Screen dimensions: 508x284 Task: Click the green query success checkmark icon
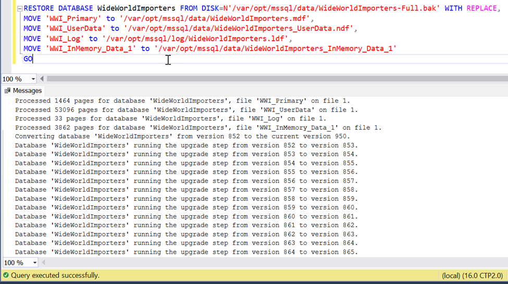click(6, 275)
